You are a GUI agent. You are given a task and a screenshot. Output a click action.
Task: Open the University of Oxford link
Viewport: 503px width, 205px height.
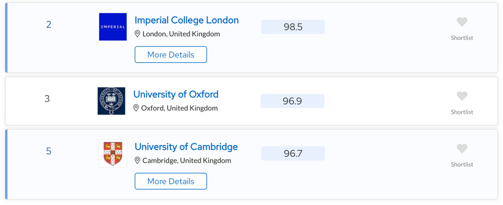[x=176, y=94]
